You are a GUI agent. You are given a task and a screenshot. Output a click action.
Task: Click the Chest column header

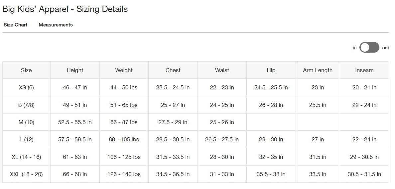click(173, 70)
